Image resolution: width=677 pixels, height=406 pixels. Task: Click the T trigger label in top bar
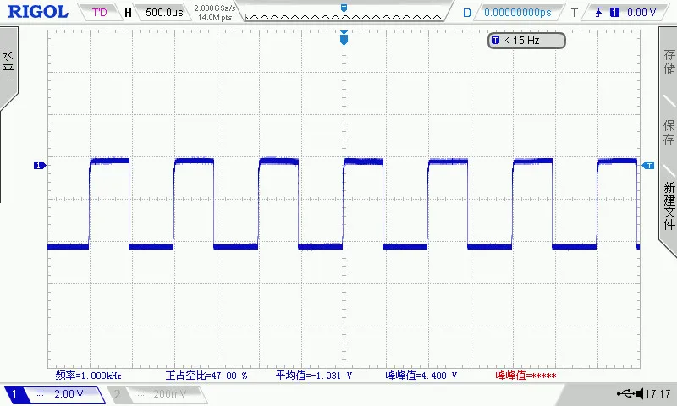click(x=575, y=13)
